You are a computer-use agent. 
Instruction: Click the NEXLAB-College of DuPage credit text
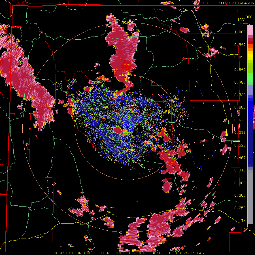226,3
